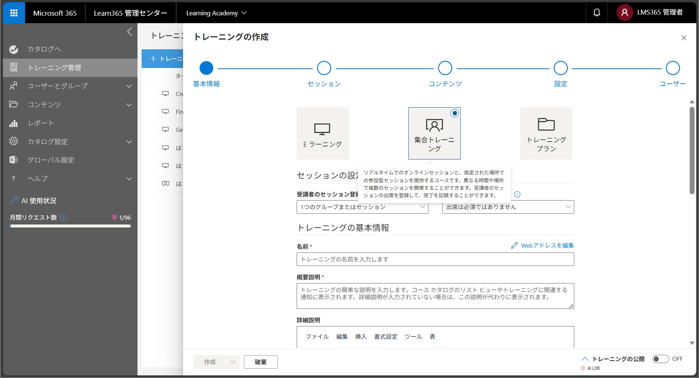Expand the ヘルプ sidebar section
This screenshot has width=699, height=378.
(129, 179)
